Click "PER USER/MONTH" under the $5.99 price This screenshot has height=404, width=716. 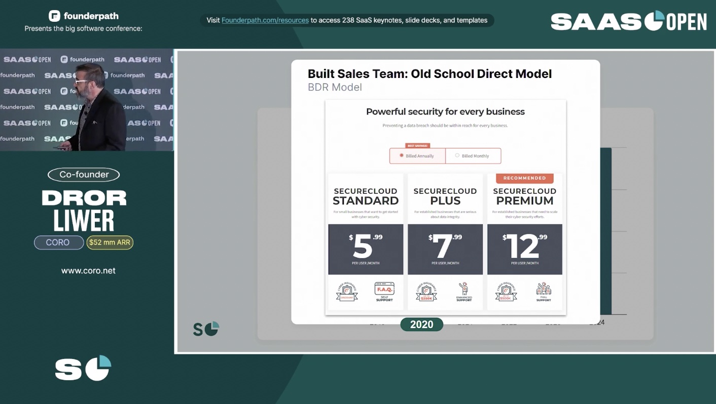pos(366,263)
